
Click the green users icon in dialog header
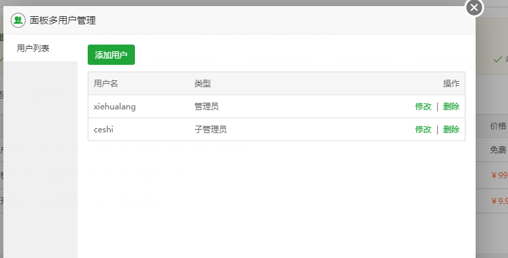[18, 20]
